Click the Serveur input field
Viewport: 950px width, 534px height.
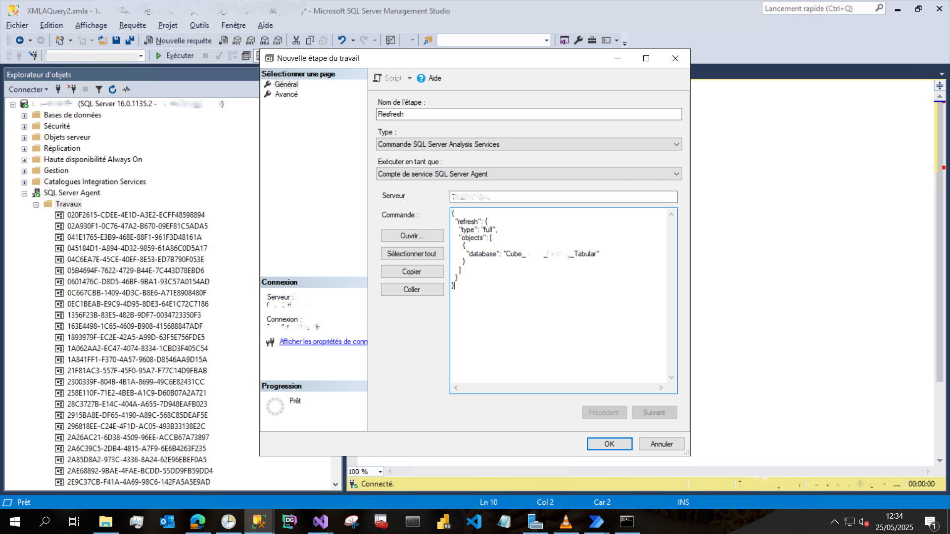[563, 197]
